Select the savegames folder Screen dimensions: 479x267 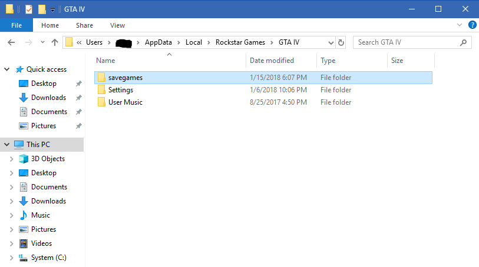tap(263, 78)
